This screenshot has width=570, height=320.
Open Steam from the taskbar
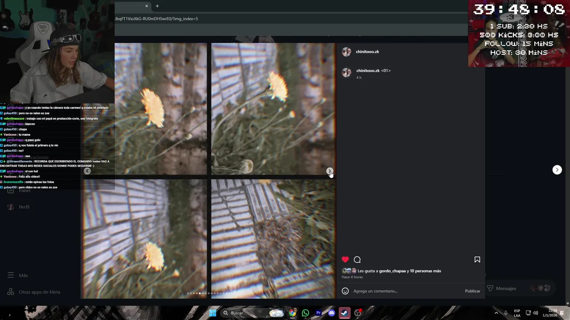click(x=344, y=313)
